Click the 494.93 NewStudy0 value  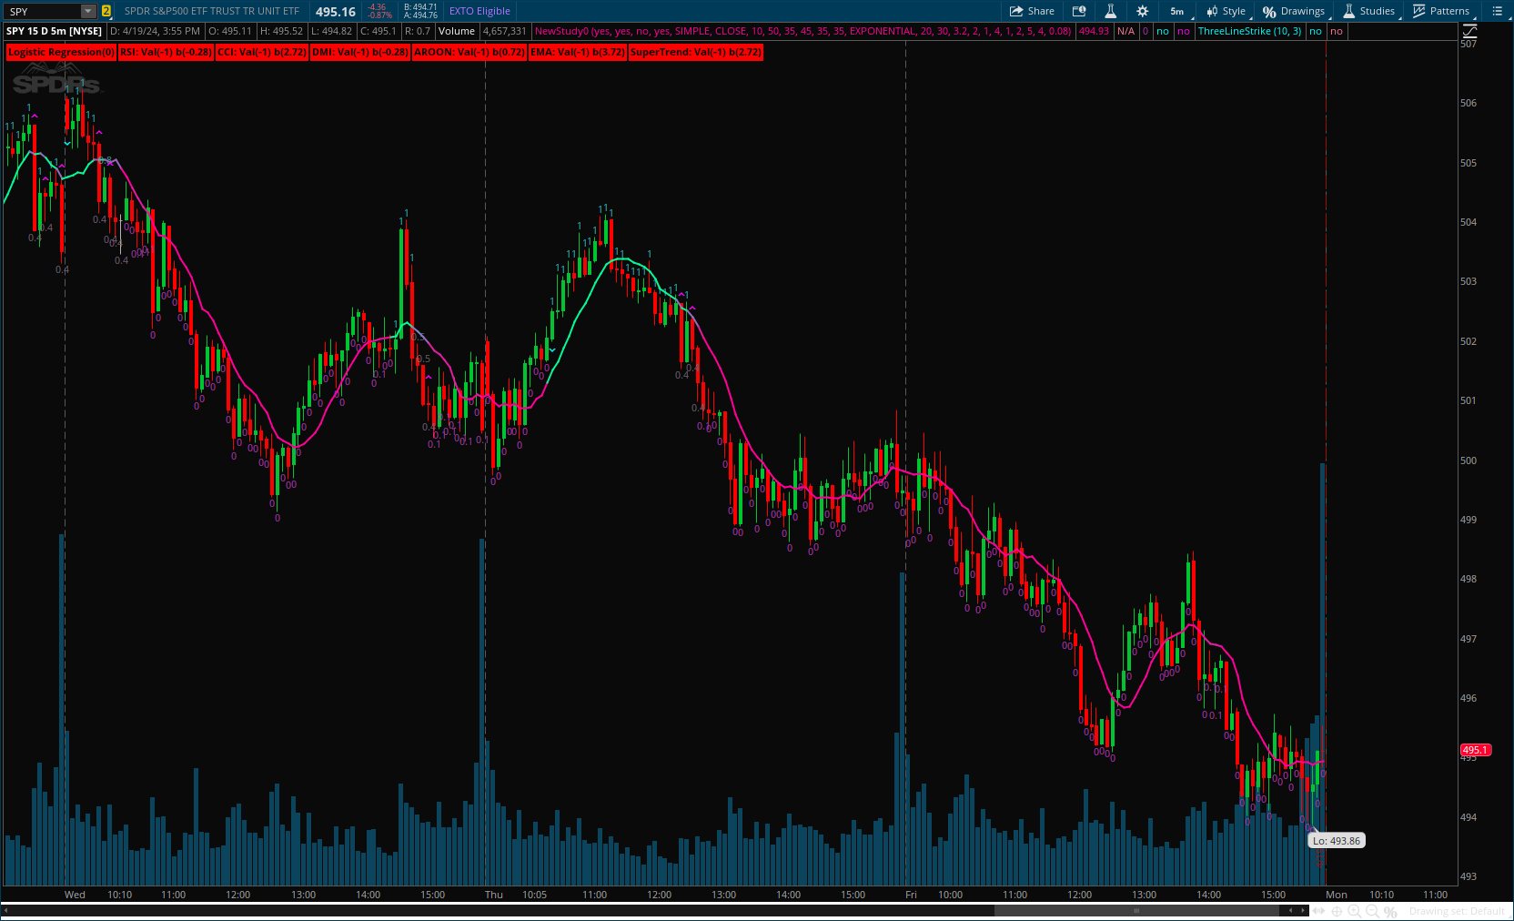pyautogui.click(x=1094, y=31)
